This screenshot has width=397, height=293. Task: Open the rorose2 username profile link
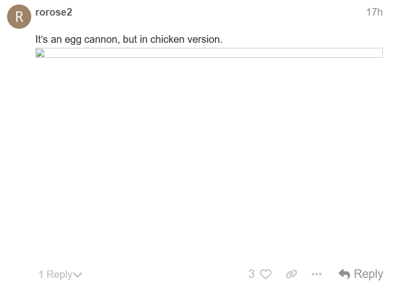[53, 12]
